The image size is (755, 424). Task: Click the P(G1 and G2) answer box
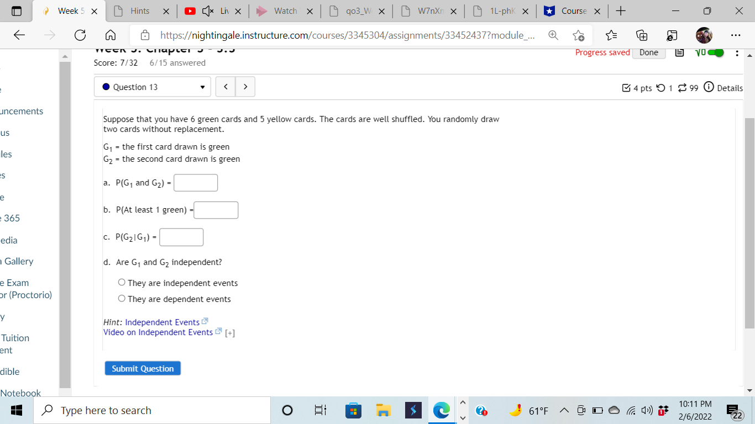click(196, 183)
